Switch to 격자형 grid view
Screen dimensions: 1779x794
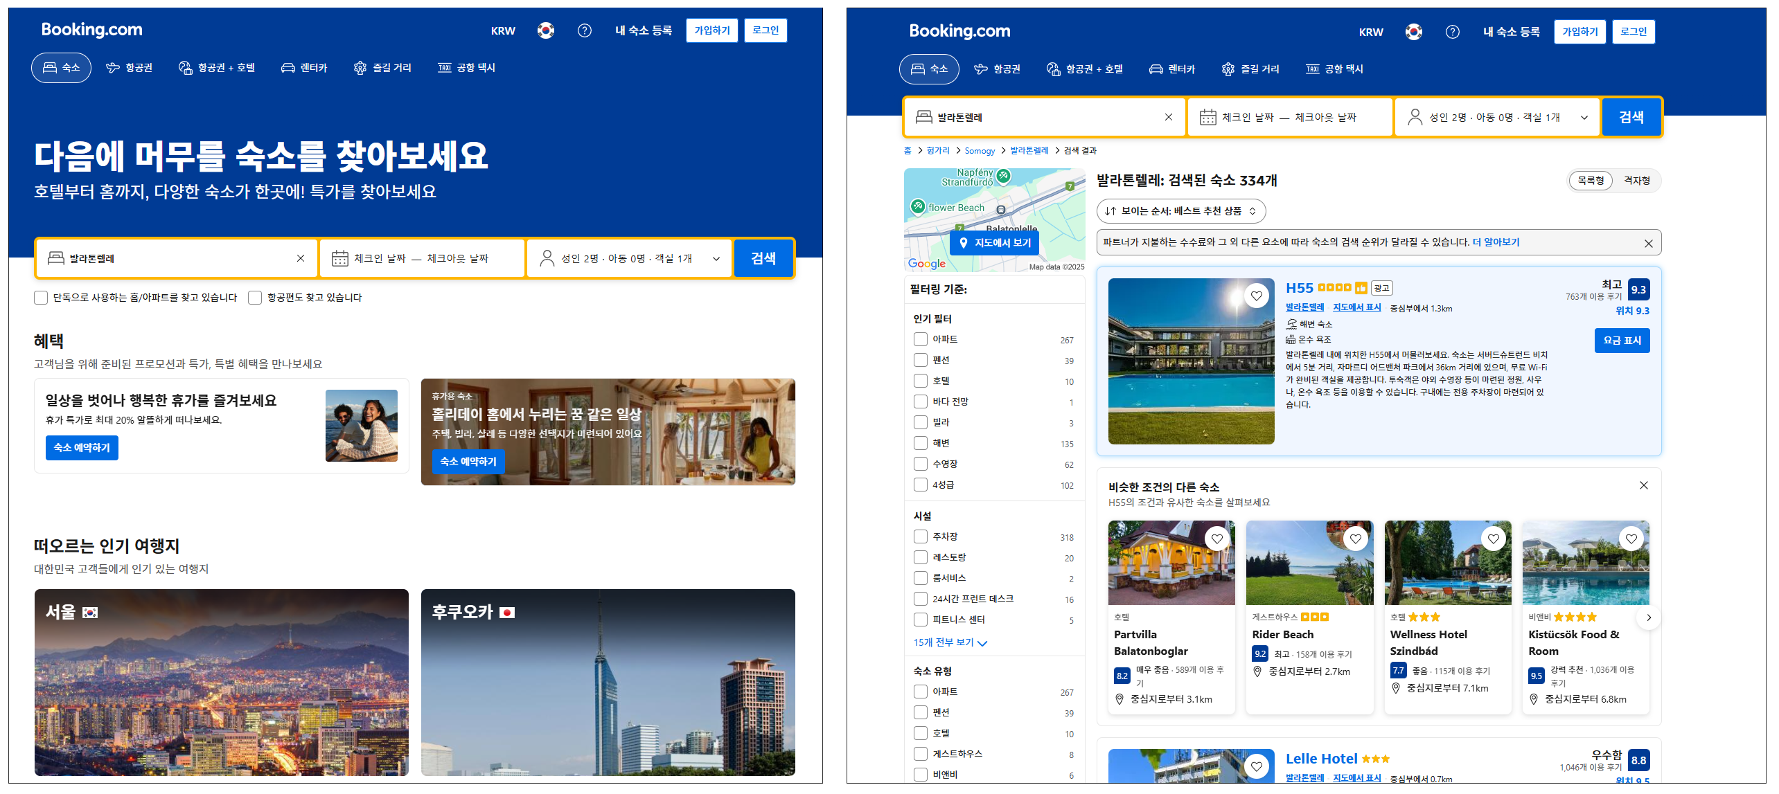[1636, 181]
